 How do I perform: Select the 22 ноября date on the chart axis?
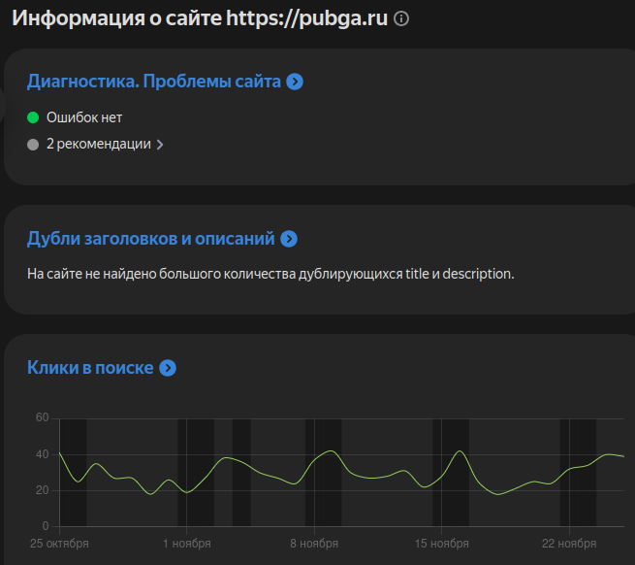click(569, 543)
